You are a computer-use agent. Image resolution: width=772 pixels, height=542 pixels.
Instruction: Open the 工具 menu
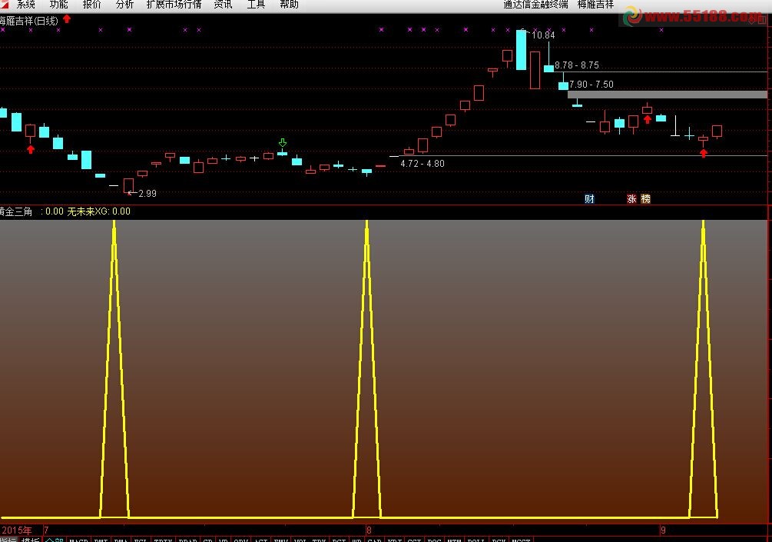[256, 5]
